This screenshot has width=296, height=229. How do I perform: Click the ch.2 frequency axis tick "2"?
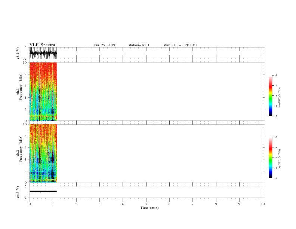26,171
